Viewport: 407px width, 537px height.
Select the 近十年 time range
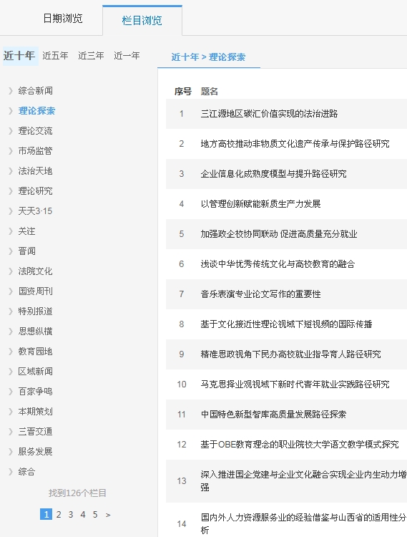click(19, 55)
